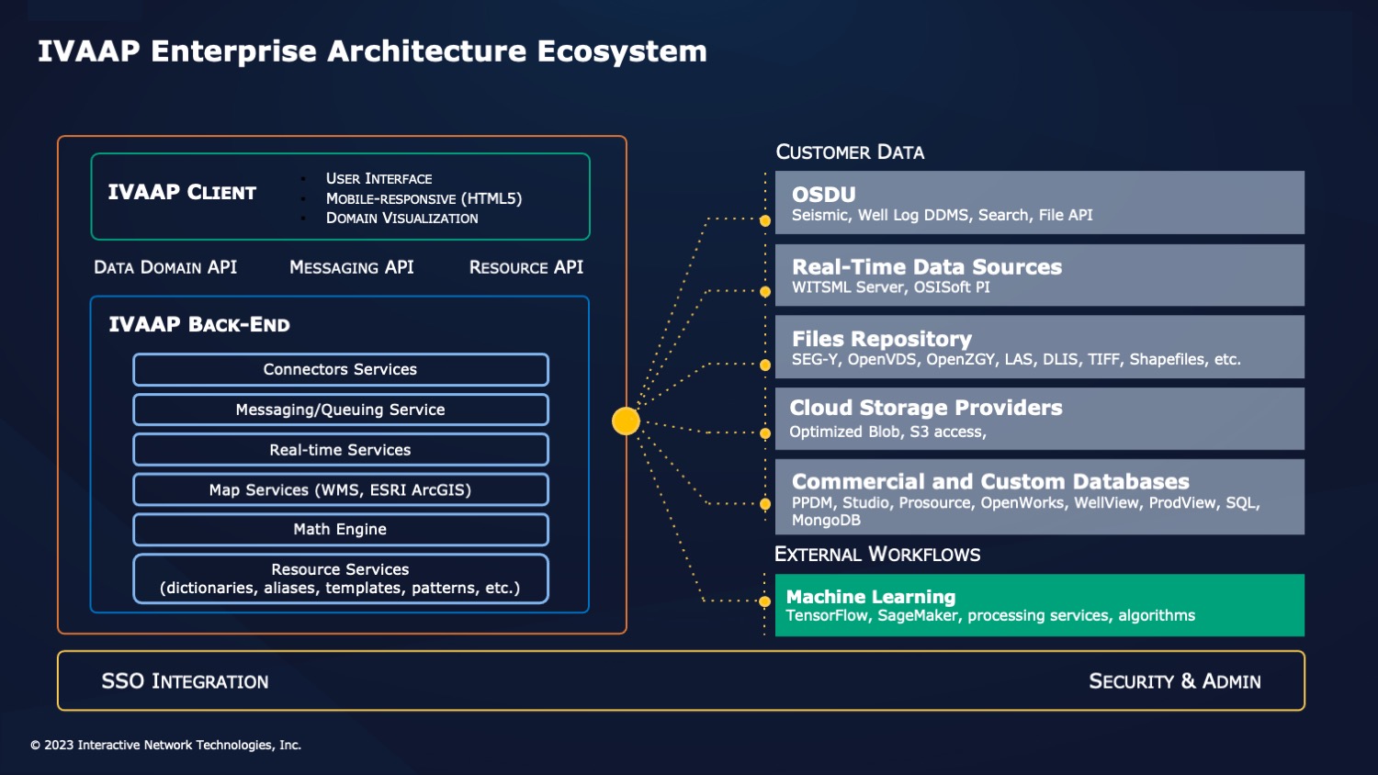Select the Messaging/Queuing Service box

point(341,410)
